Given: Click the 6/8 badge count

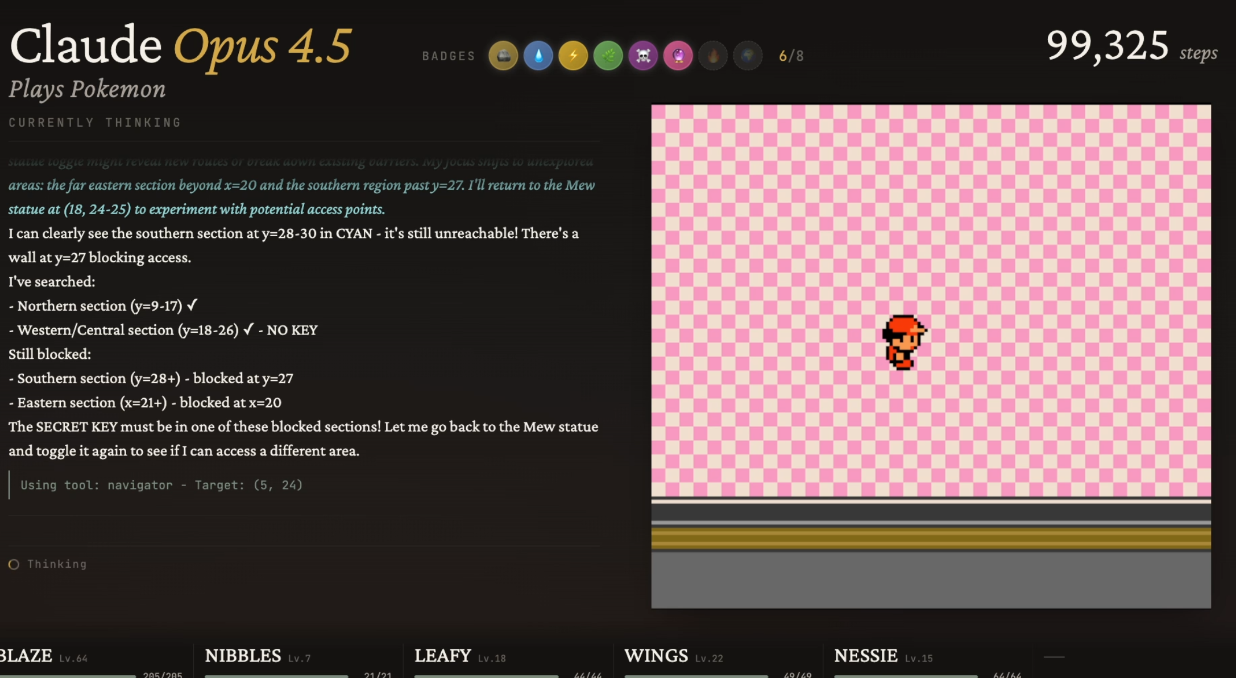Looking at the screenshot, I should click(x=791, y=56).
